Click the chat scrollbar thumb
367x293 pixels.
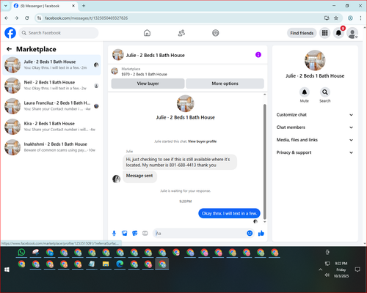(x=264, y=161)
